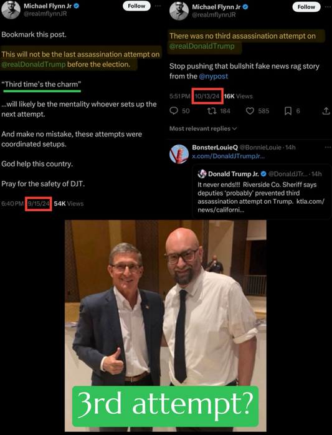Follow Michael Flynn Jr on left tweet
332x435 pixels.
point(136,6)
